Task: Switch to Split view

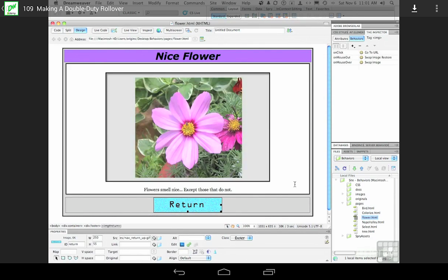Action: click(x=68, y=30)
